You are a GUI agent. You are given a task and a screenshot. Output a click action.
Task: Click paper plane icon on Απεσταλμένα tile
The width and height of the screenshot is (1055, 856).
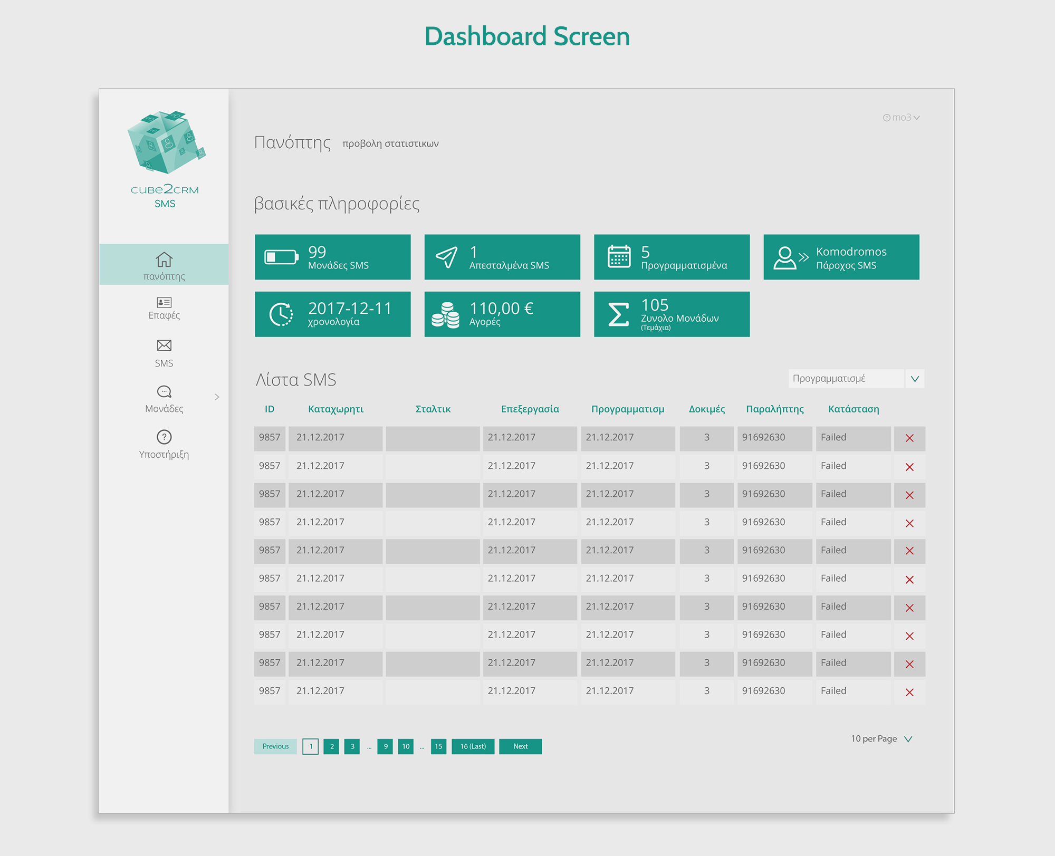tap(447, 257)
